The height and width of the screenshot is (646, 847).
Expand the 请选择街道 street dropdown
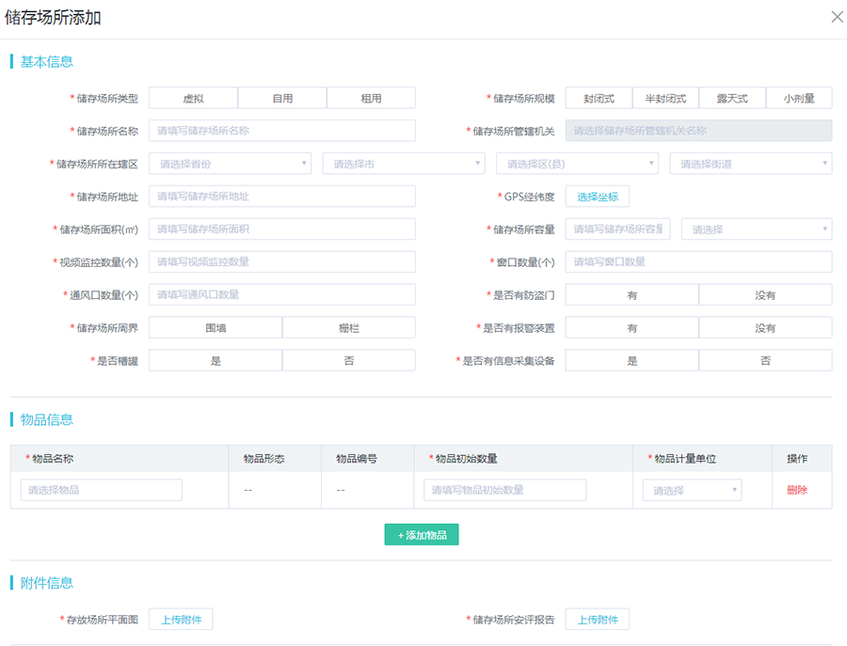pos(750,164)
